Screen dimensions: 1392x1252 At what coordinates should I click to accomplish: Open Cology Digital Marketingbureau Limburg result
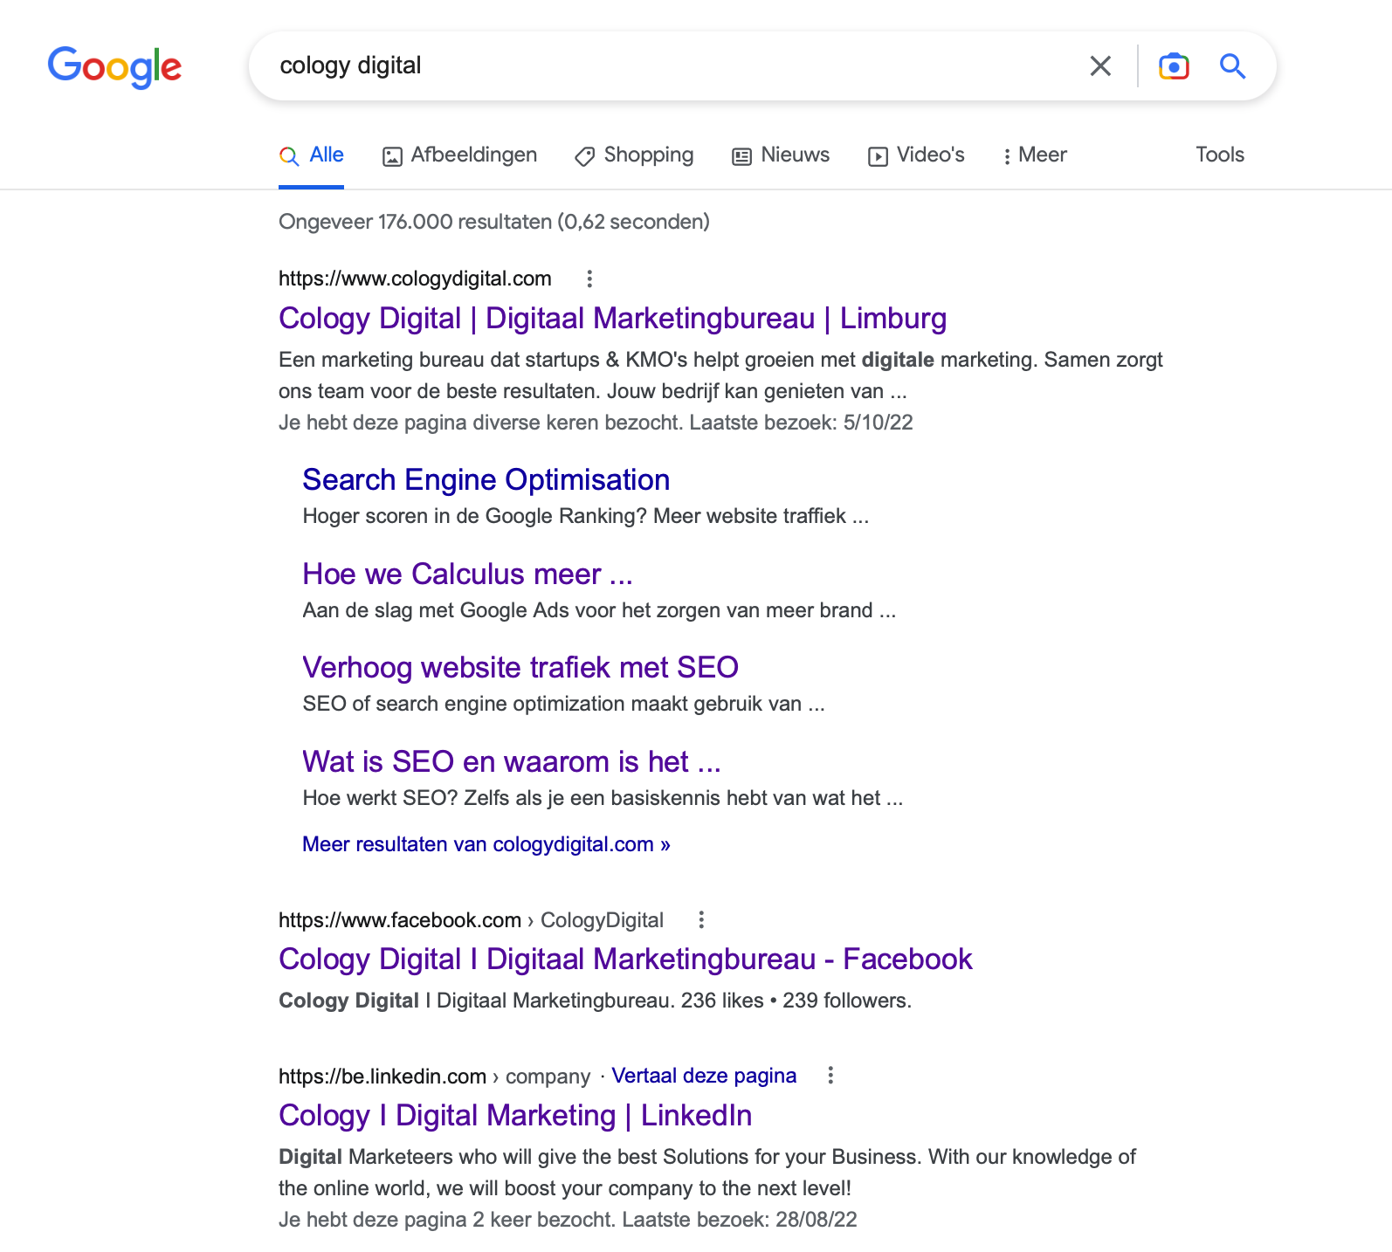[x=612, y=319]
